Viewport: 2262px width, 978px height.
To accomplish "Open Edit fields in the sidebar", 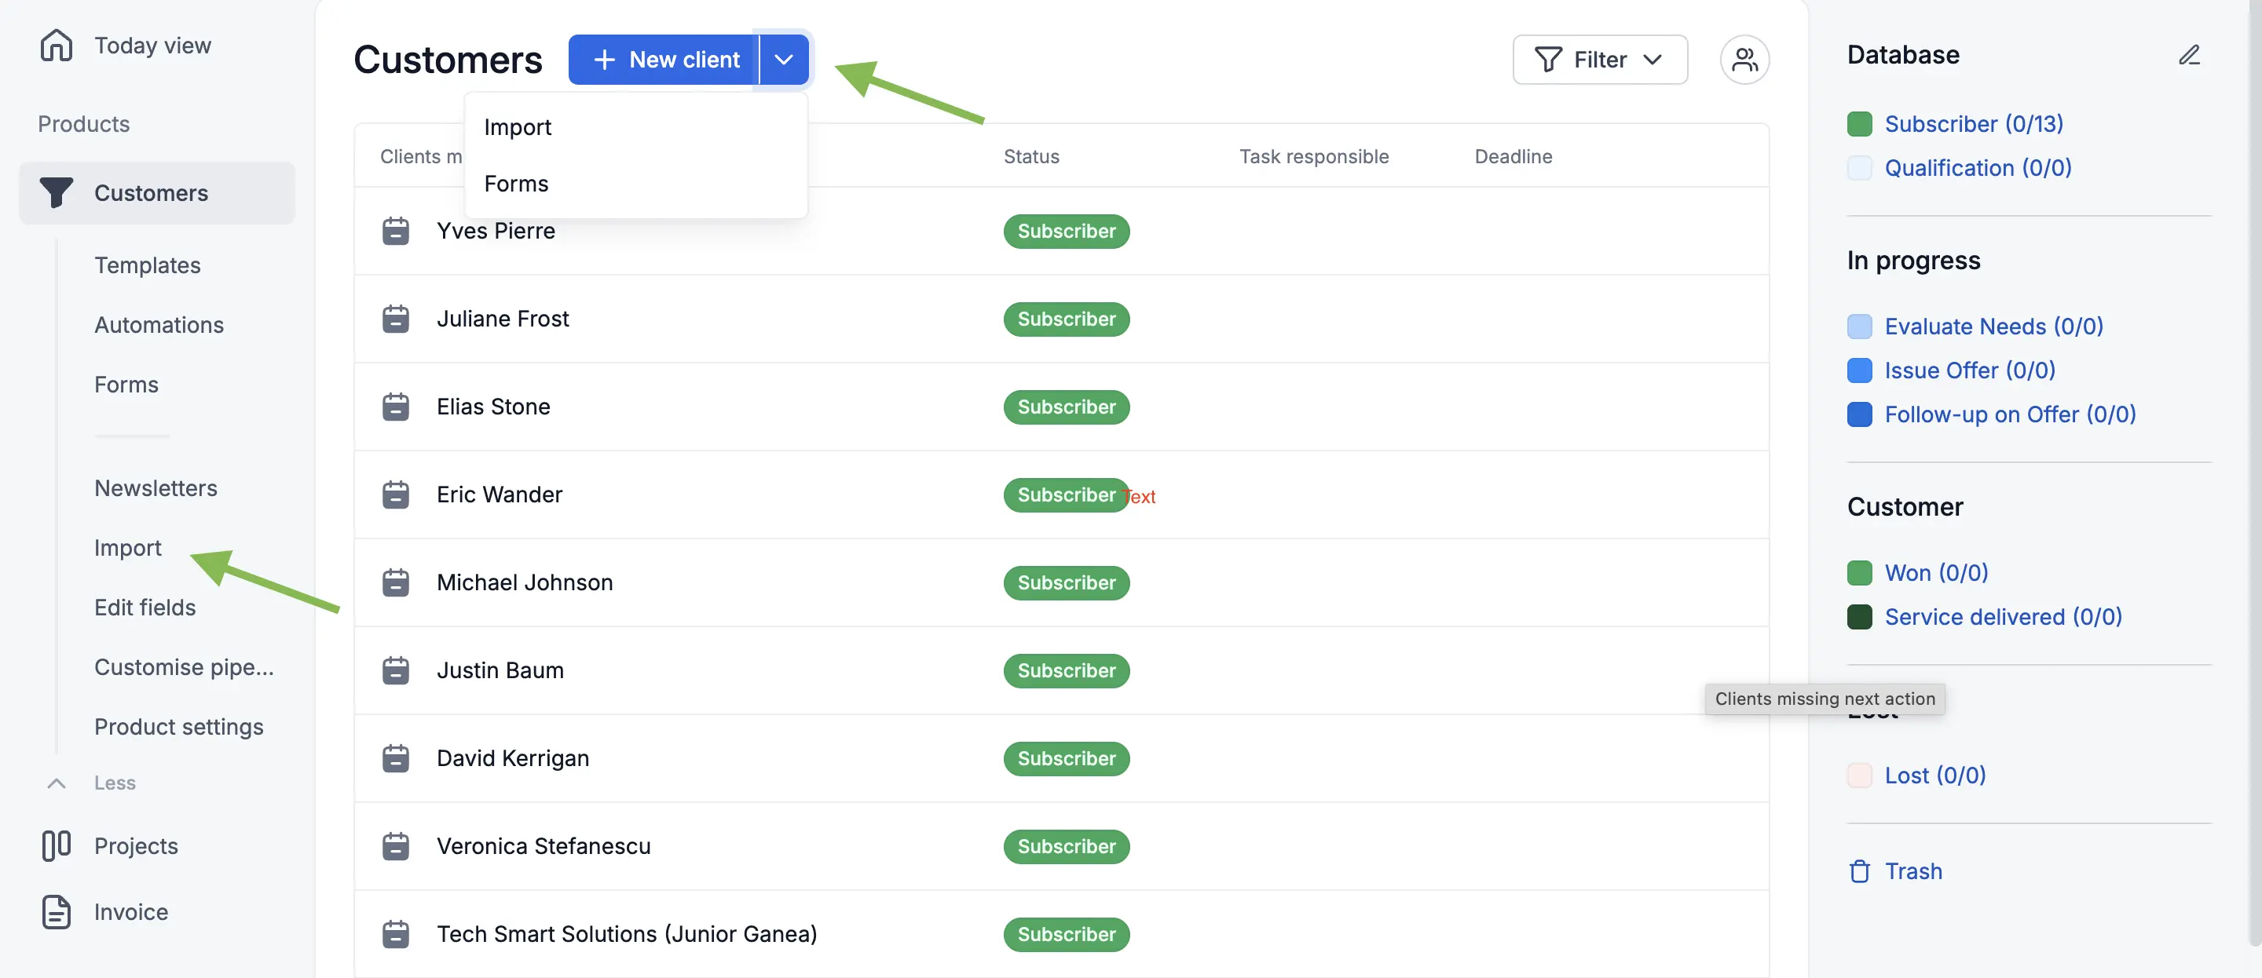I will pos(145,607).
